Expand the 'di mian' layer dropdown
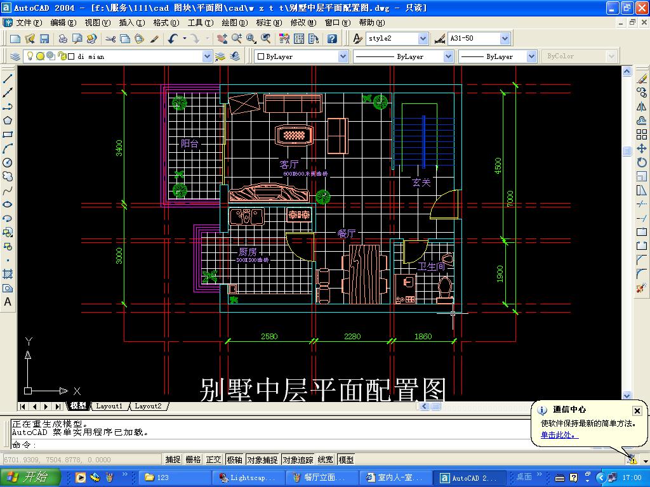Screen dimensions: 650x487 (x=207, y=56)
